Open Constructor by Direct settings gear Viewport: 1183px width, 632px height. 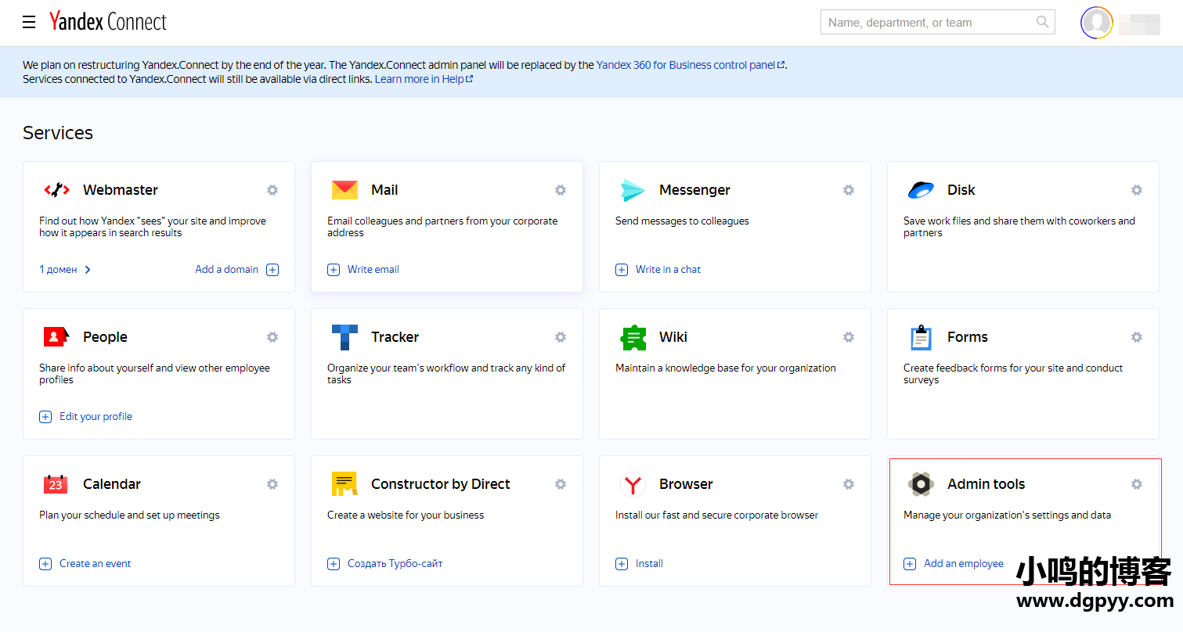click(x=561, y=484)
